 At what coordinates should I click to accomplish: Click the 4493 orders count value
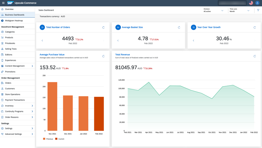(68, 39)
